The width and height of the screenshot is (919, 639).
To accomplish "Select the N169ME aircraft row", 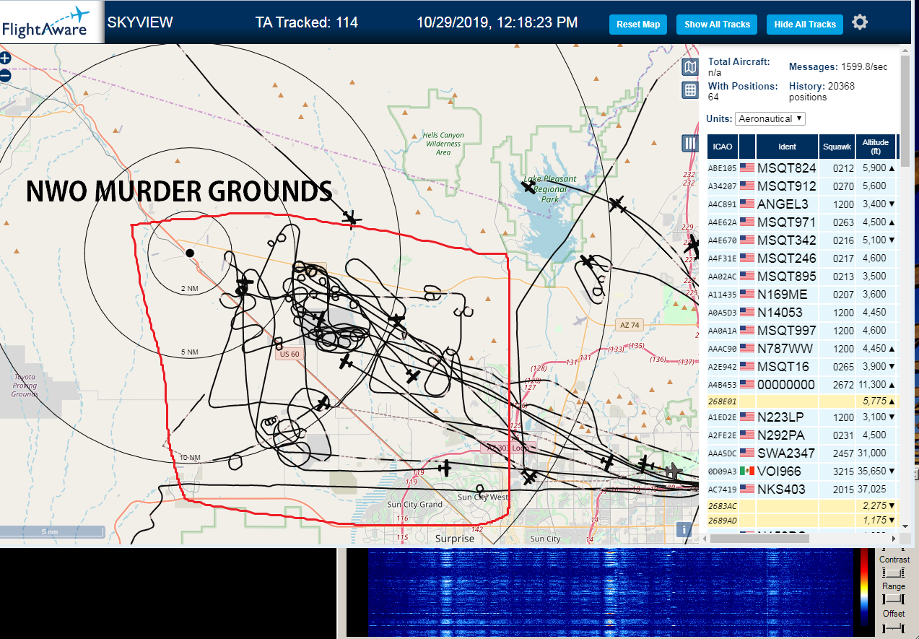I will tap(802, 295).
